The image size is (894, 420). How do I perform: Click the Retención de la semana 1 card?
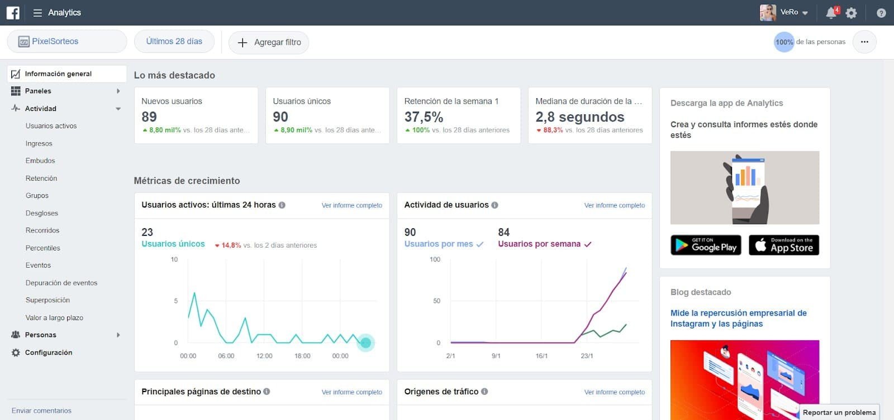[459, 115]
